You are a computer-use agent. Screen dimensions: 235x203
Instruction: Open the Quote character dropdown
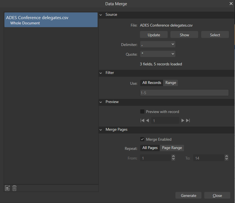point(158,54)
